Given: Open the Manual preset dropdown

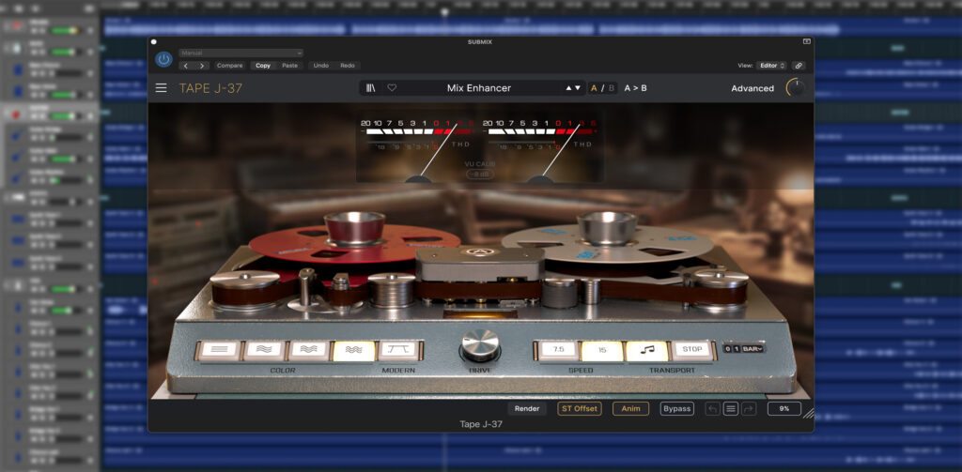Looking at the screenshot, I should click(x=241, y=53).
